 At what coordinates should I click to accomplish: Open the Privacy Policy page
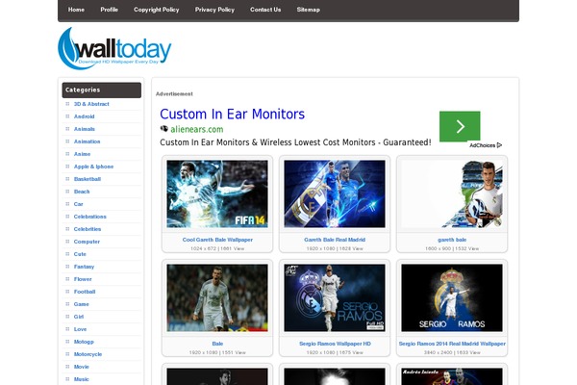[214, 10]
